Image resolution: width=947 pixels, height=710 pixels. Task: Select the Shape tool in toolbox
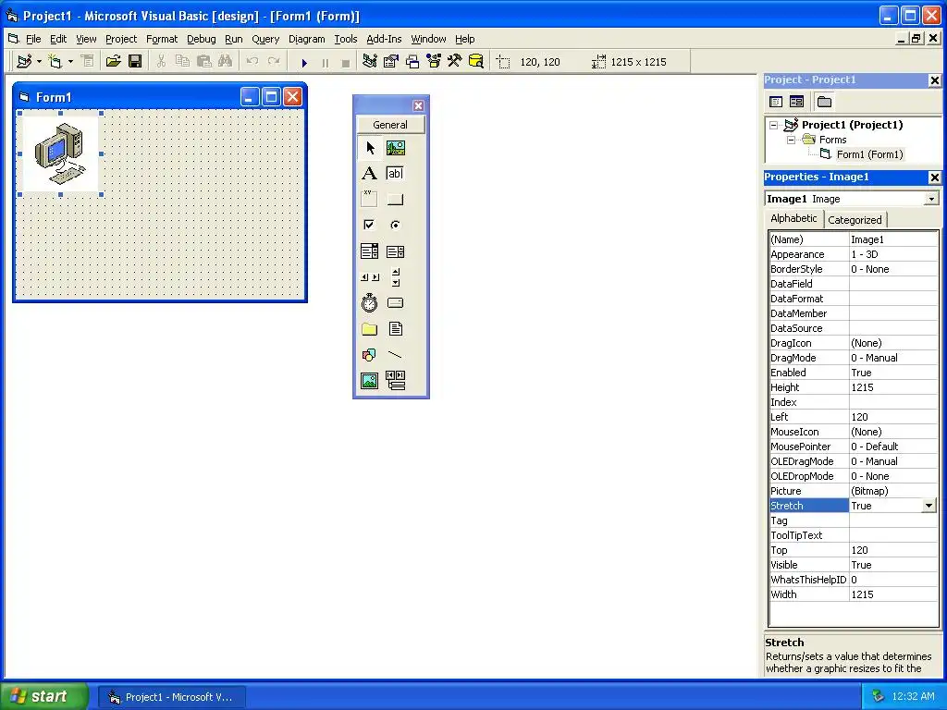[x=370, y=355]
